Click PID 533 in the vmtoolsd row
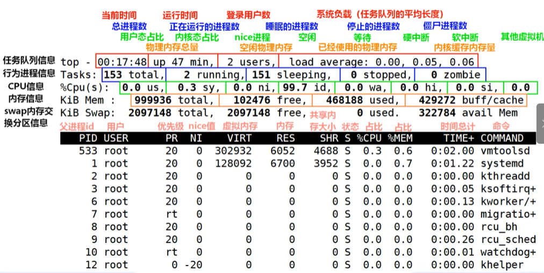This screenshot has height=273, width=544. pos(88,151)
